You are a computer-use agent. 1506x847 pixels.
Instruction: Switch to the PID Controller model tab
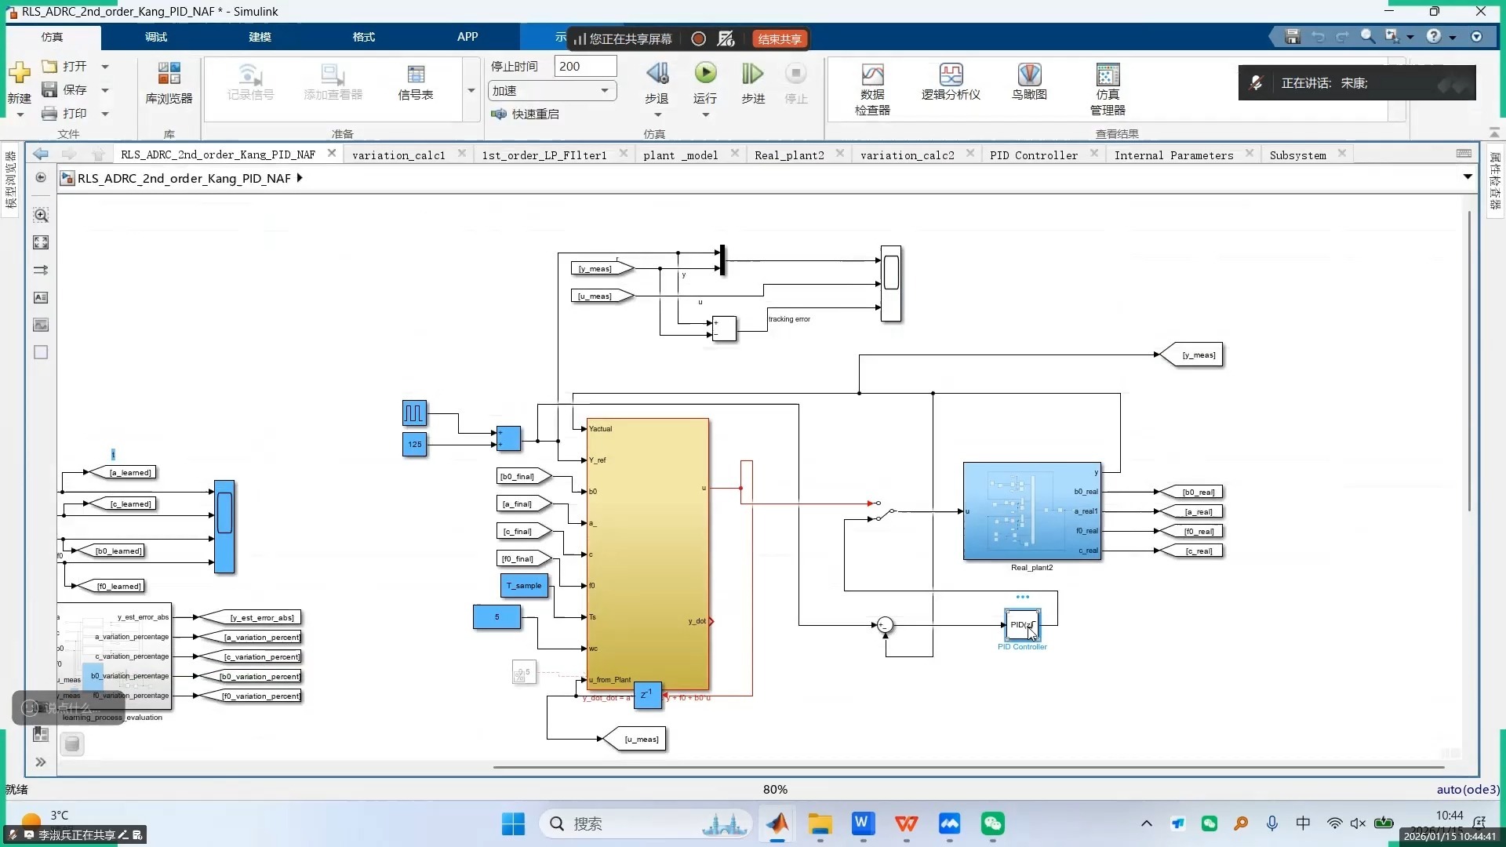[1033, 155]
